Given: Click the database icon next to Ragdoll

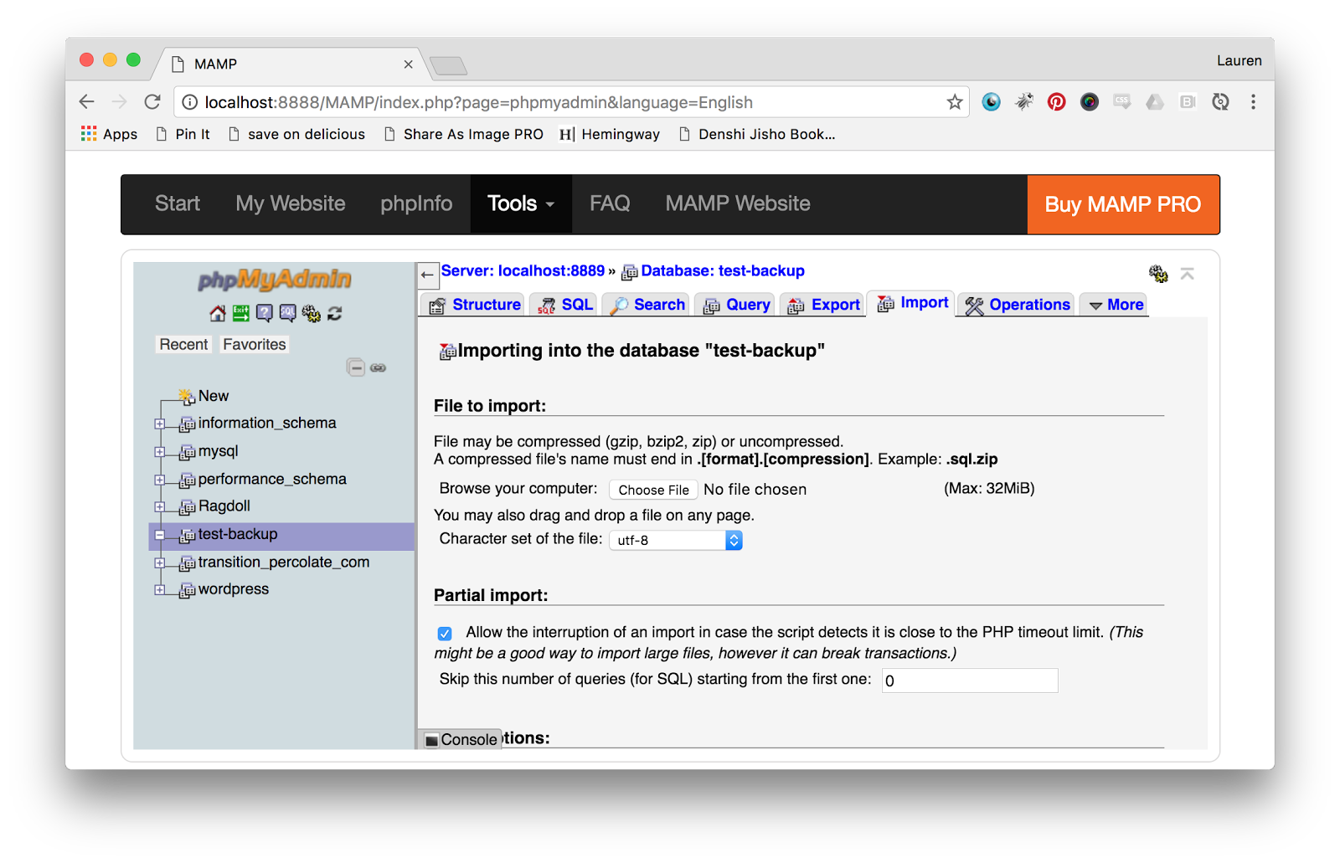Looking at the screenshot, I should pos(188,507).
